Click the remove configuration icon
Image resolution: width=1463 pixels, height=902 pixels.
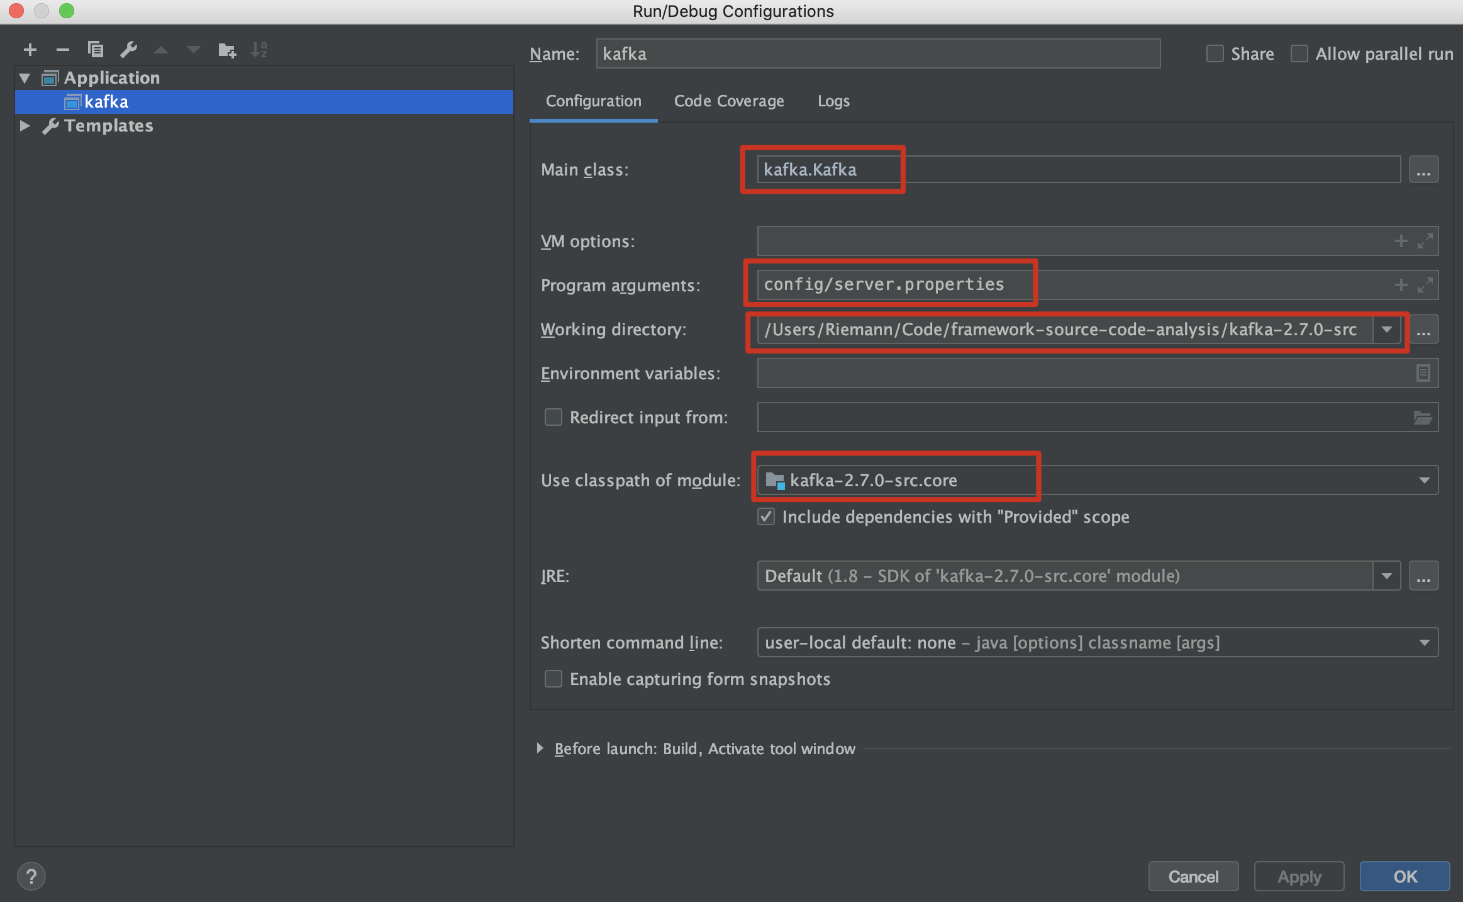click(62, 49)
